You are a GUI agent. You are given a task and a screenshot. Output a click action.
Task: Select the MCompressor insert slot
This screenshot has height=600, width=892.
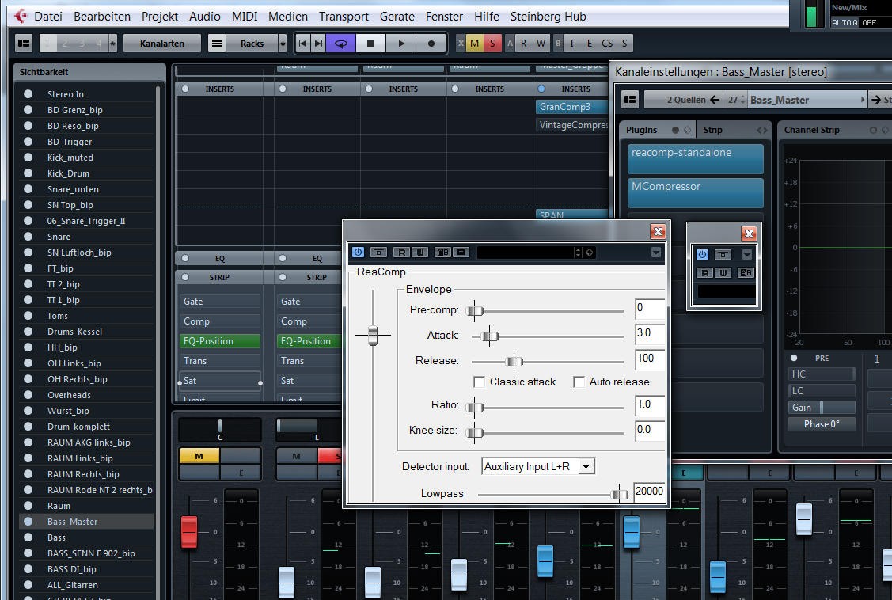[x=696, y=193]
